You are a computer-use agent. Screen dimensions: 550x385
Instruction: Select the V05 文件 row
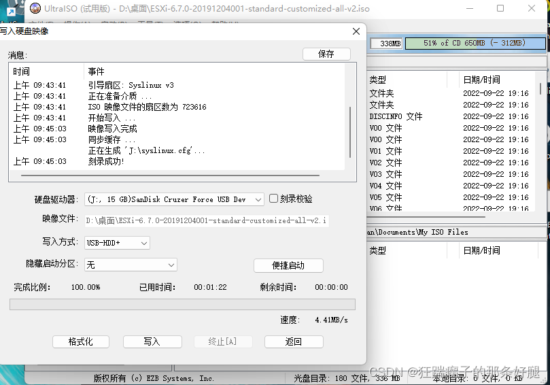click(449, 197)
